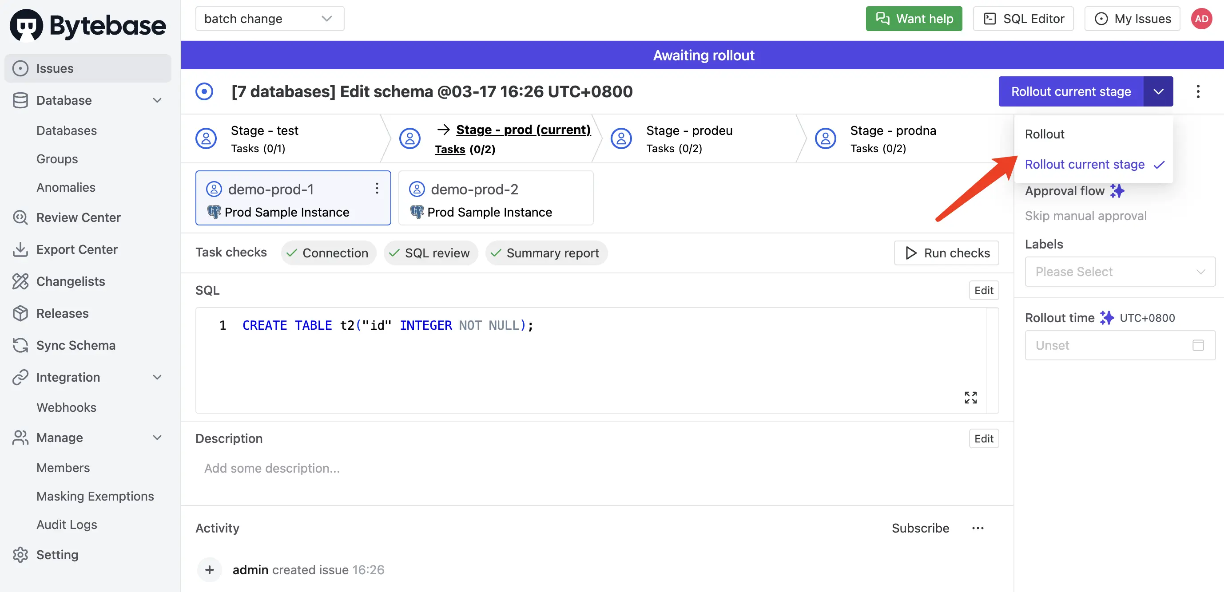Viewport: 1224px width, 592px height.
Task: Open the Labels Please Select dropdown
Action: tap(1120, 272)
